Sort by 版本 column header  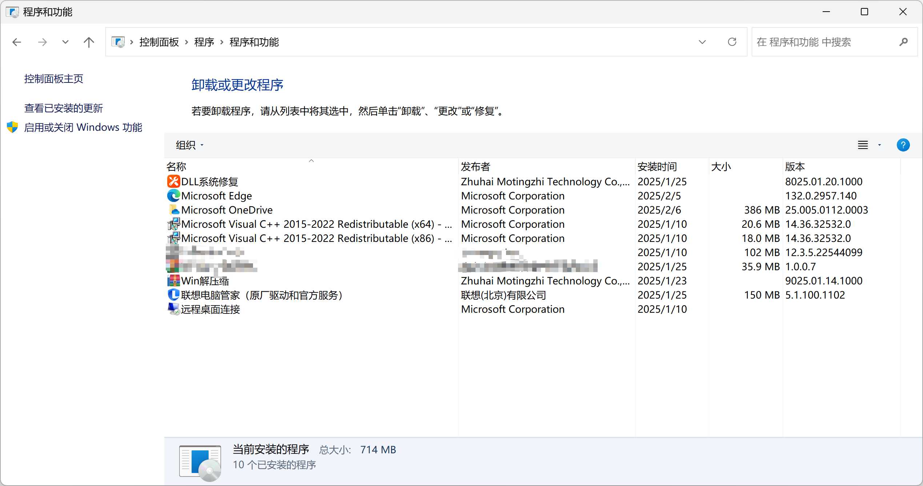[842, 167]
